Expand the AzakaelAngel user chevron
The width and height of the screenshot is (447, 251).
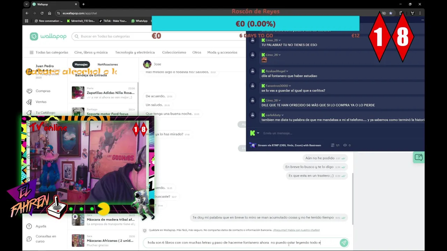[x=287, y=71]
